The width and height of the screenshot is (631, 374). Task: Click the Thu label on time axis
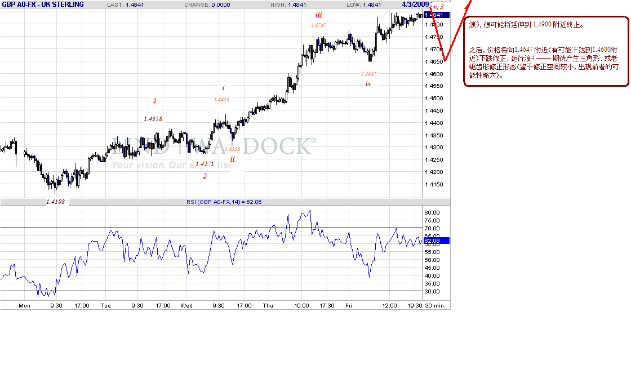tap(268, 306)
